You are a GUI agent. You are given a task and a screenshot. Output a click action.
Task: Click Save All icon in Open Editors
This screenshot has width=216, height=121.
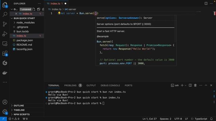[38, 9]
